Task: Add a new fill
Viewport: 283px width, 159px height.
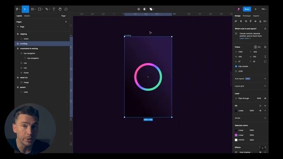Action: tap(265, 106)
